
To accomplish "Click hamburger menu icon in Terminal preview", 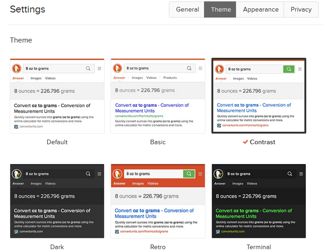I will pyautogui.click(x=301, y=174).
